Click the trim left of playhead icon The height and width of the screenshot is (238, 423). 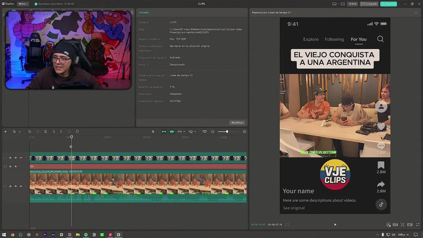tap(54, 132)
